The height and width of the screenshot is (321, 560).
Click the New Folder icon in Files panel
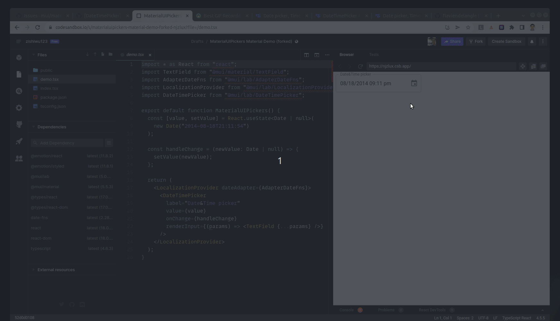(x=110, y=54)
